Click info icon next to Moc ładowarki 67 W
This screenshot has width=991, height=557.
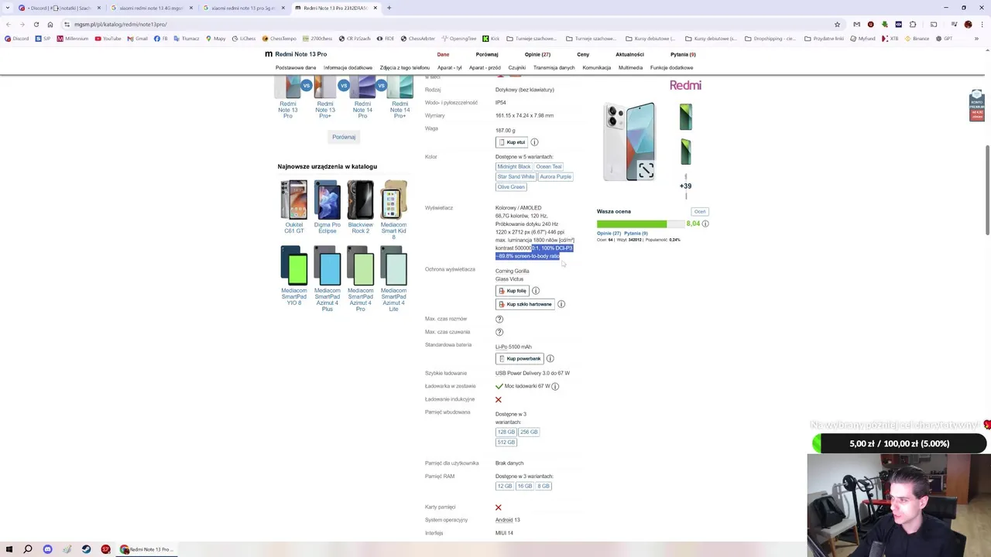(x=555, y=386)
